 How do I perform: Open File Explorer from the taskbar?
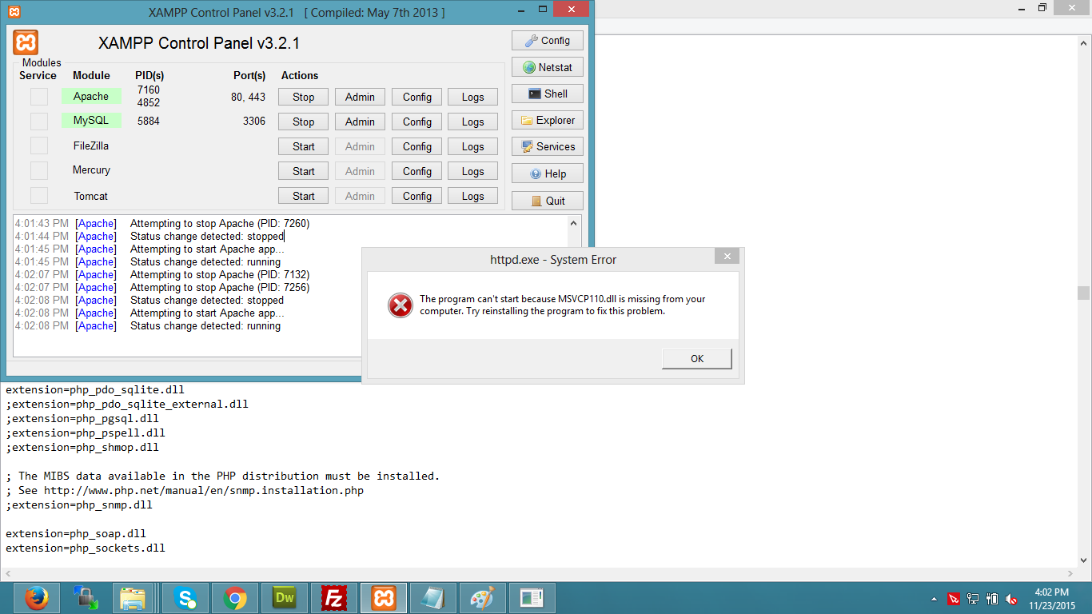133,598
